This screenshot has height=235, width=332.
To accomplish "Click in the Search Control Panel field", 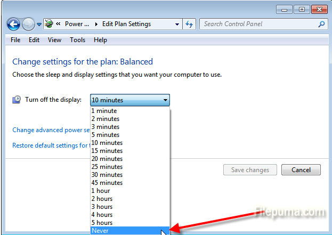I will 258,24.
